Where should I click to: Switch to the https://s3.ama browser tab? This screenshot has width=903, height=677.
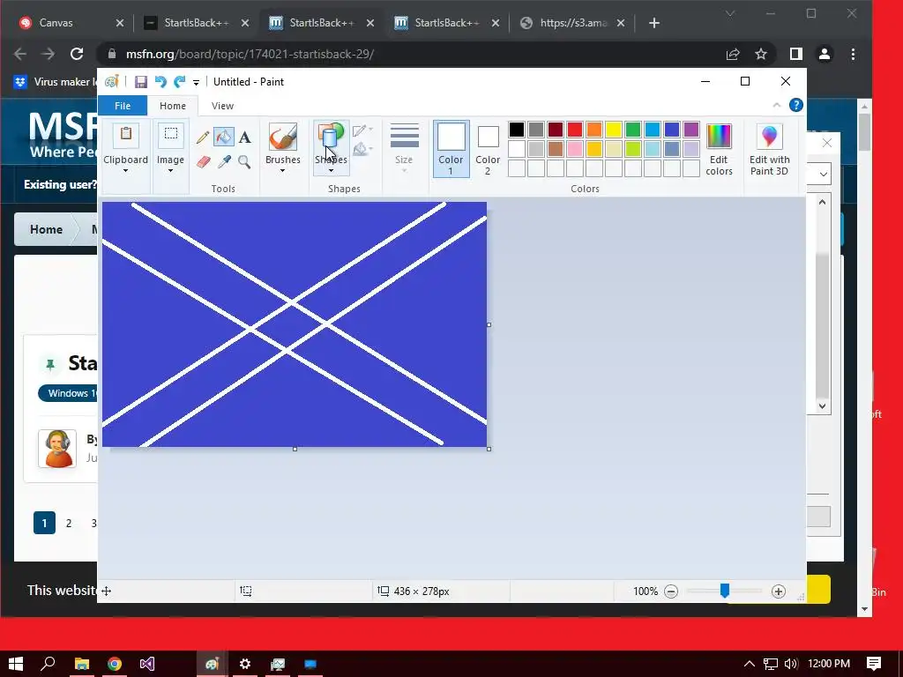coord(572,23)
